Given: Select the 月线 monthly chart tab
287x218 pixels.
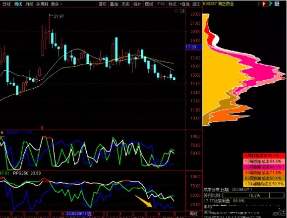Looking at the screenshot, I should [29, 4].
